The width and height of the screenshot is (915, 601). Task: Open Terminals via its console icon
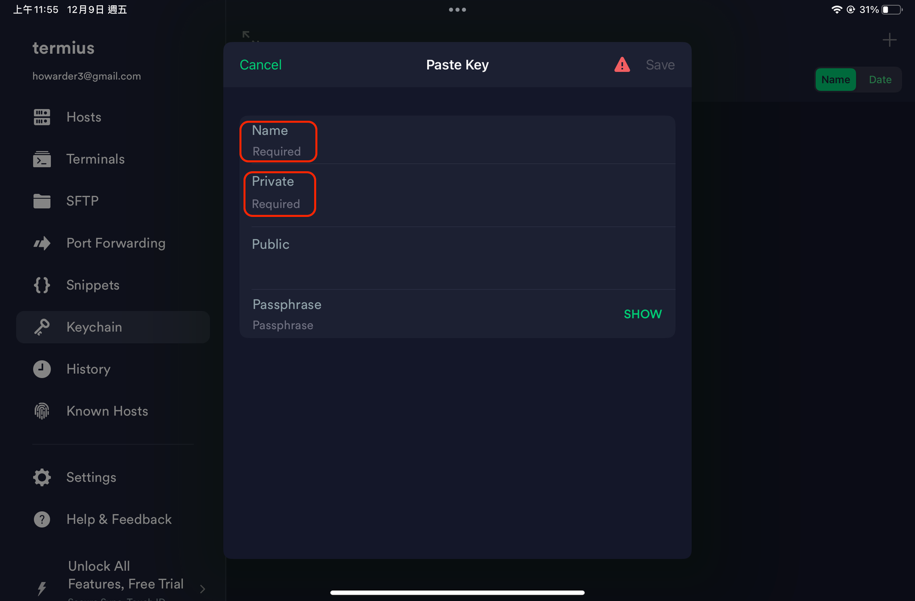(x=42, y=159)
